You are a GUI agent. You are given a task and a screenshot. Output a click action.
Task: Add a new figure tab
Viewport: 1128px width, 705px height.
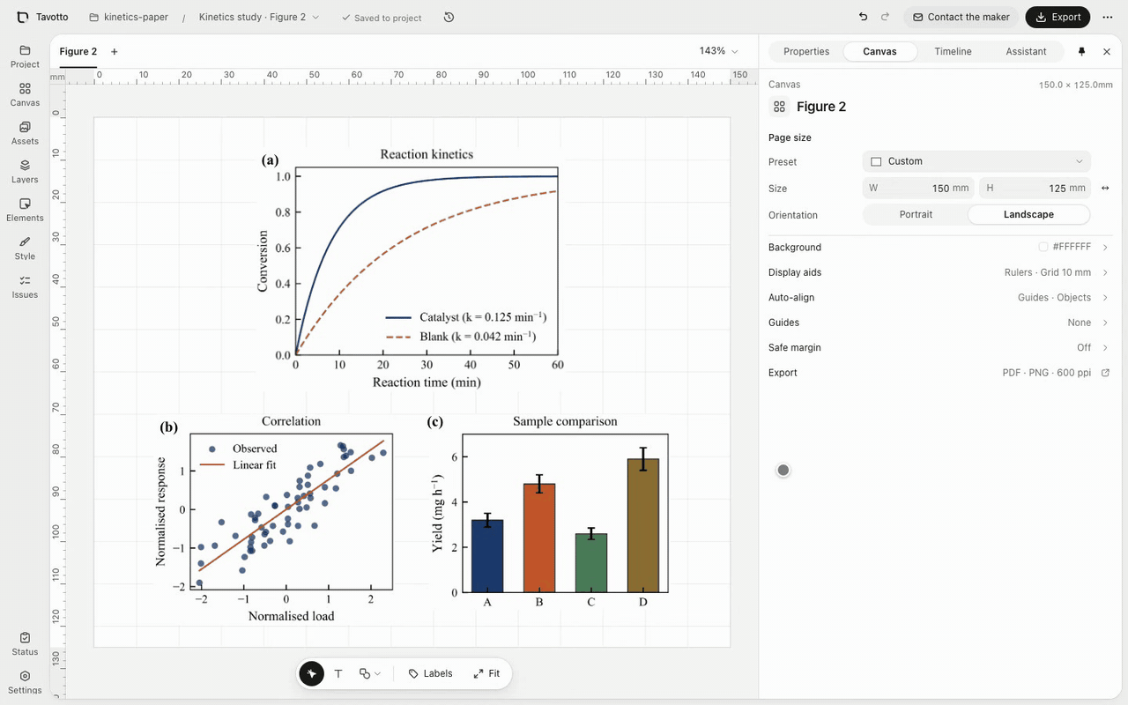coord(115,51)
